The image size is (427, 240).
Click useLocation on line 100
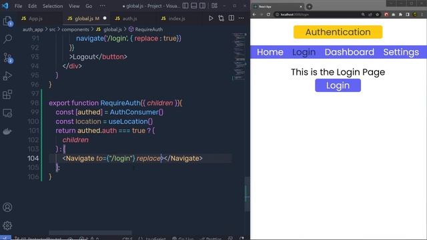(x=128, y=121)
